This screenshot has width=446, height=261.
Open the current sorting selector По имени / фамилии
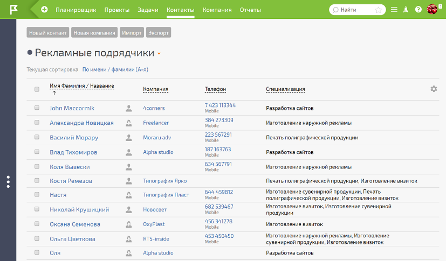(x=115, y=70)
